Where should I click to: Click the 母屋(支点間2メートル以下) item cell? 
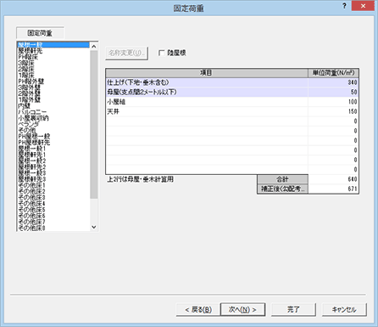[207, 92]
